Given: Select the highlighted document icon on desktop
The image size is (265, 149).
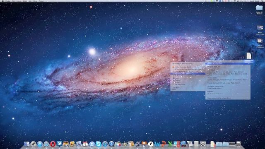Looking at the screenshot, I should tap(249, 56).
